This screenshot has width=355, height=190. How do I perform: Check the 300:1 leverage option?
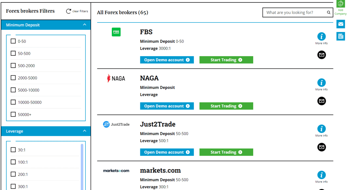pyautogui.click(x=13, y=186)
